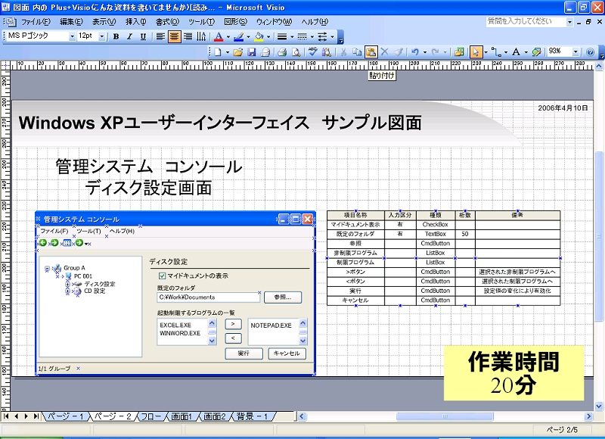Open the 93% zoom dropdown

tap(576, 51)
